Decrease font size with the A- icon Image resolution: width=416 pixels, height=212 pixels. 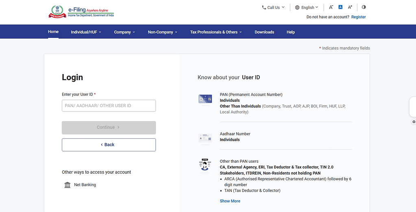coord(331,7)
